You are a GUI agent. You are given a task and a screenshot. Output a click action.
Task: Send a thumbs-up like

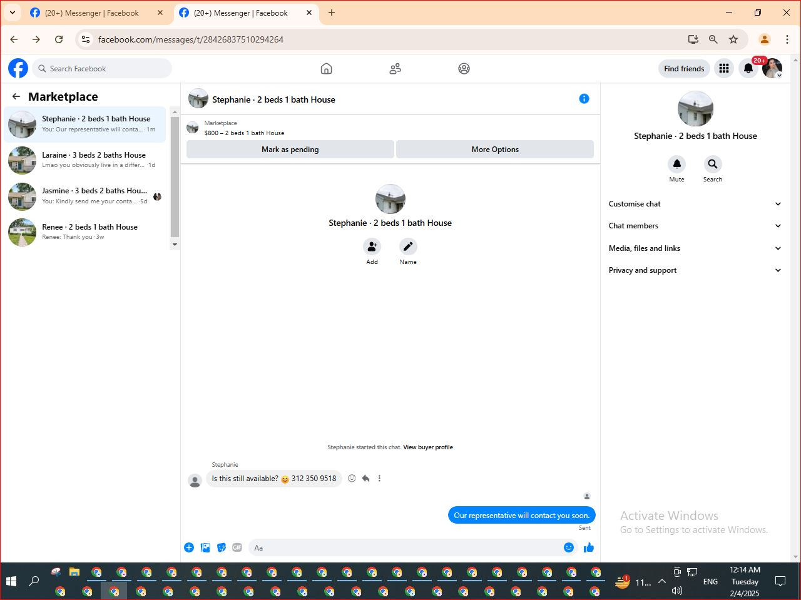589,548
